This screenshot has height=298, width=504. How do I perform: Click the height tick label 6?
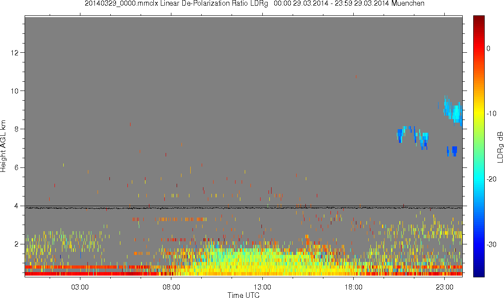point(16,167)
